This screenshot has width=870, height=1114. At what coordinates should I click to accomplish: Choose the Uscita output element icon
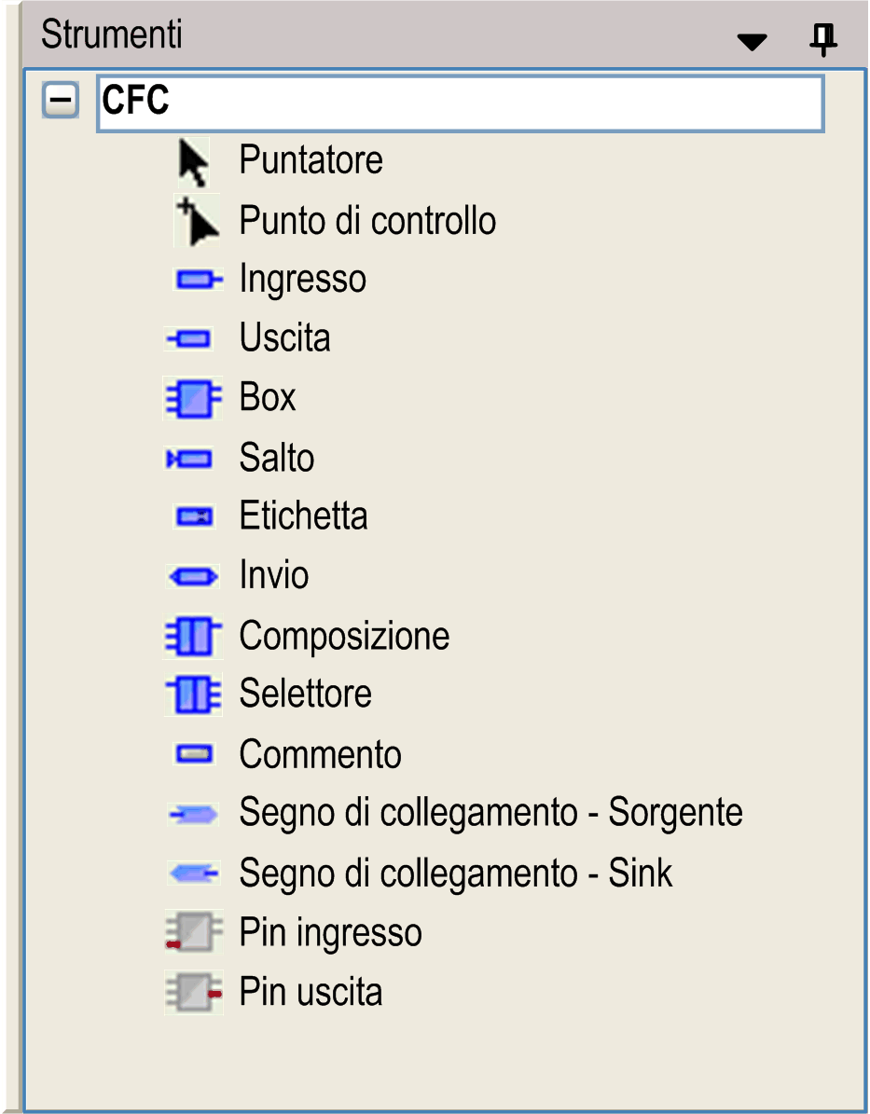click(x=190, y=338)
